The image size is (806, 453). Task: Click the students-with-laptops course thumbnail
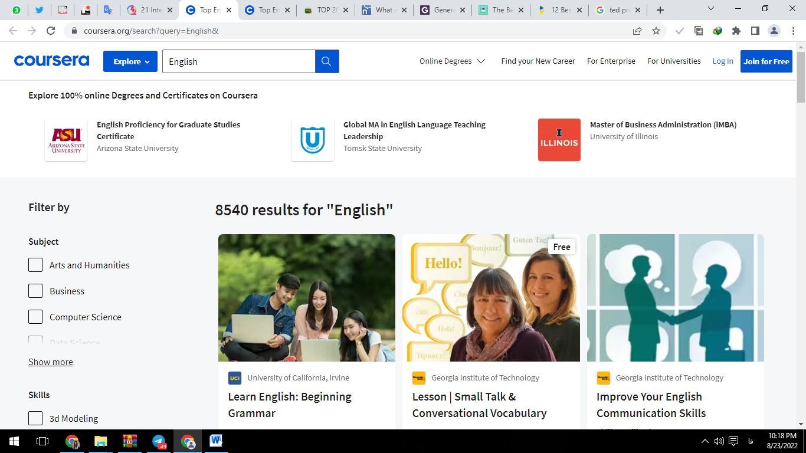(307, 298)
